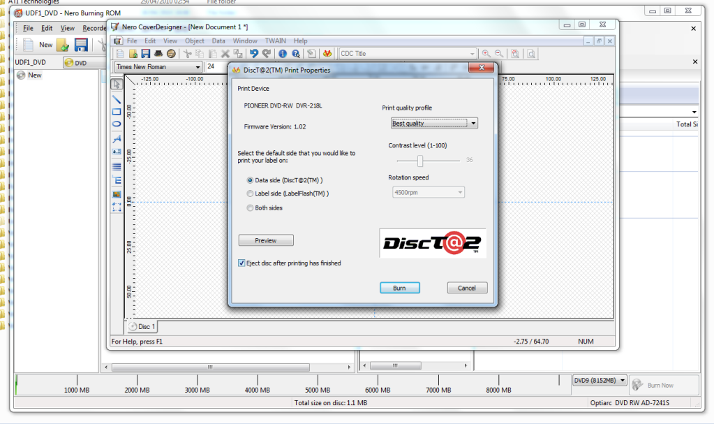The width and height of the screenshot is (714, 424).
Task: Click the DiscT@2 logo image
Action: tap(433, 243)
